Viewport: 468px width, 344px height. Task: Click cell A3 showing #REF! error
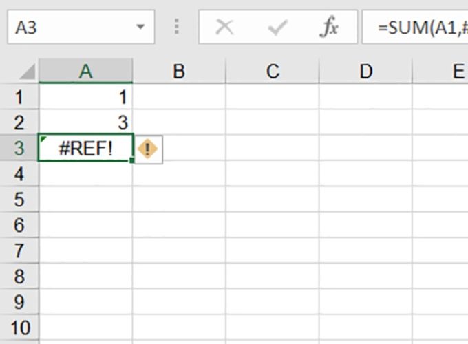(85, 149)
